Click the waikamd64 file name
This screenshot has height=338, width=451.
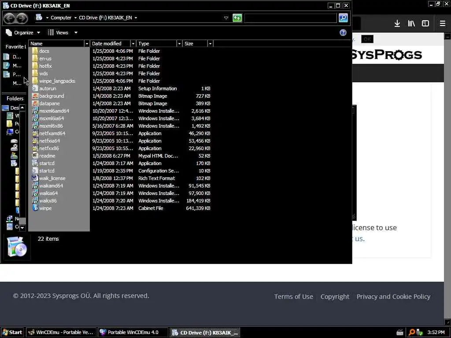click(x=51, y=186)
